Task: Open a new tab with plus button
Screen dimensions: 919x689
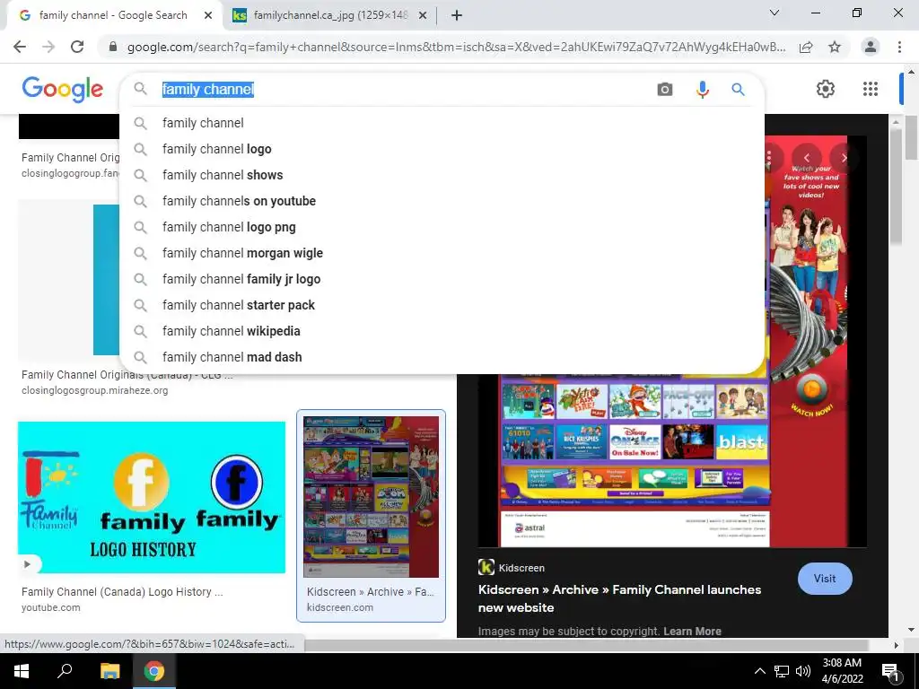Action: pyautogui.click(x=457, y=16)
